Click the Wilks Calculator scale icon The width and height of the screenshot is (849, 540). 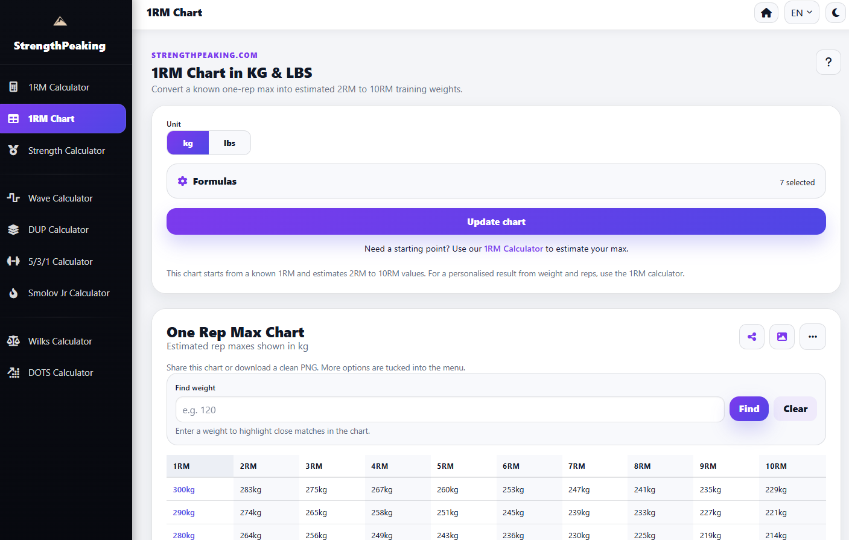(13, 341)
